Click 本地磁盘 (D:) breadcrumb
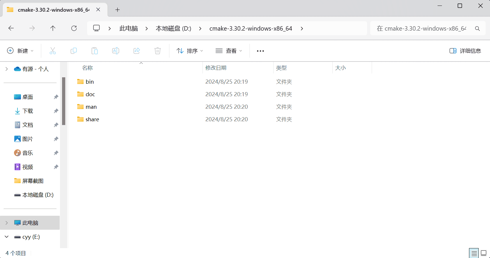The height and width of the screenshot is (258, 490). point(173,29)
